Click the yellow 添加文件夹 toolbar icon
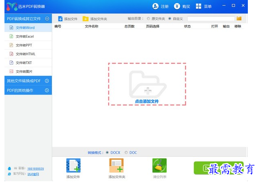258x182 pixels. 86,19
